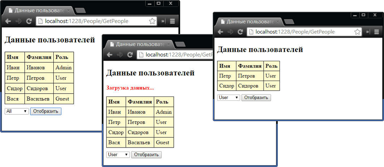Open a new tab in left window
Image resolution: width=384 pixels, height=167 pixels.
click(80, 11)
